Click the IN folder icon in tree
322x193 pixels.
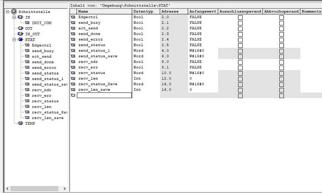[x=21, y=17]
